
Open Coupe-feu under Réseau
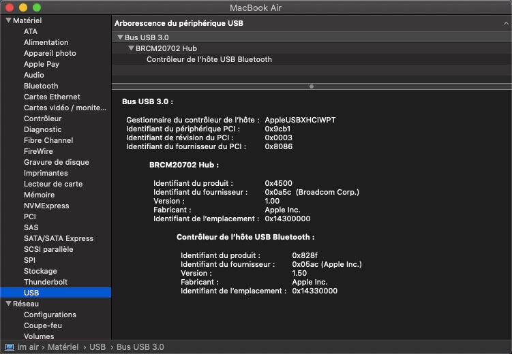coord(43,325)
